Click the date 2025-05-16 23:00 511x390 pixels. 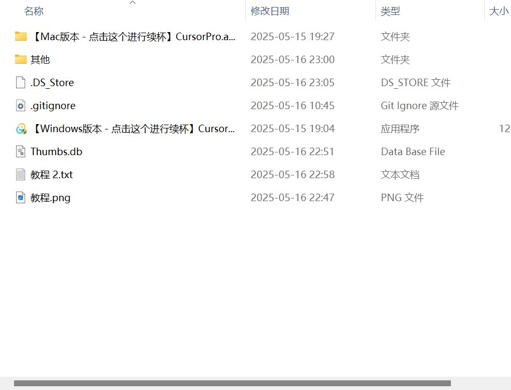pos(292,59)
